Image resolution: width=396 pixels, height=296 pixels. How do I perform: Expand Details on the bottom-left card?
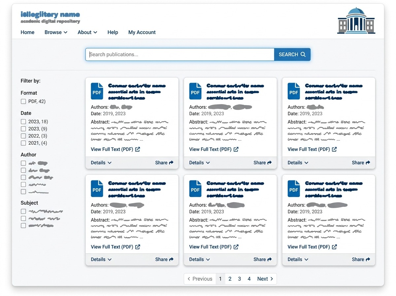pyautogui.click(x=101, y=259)
